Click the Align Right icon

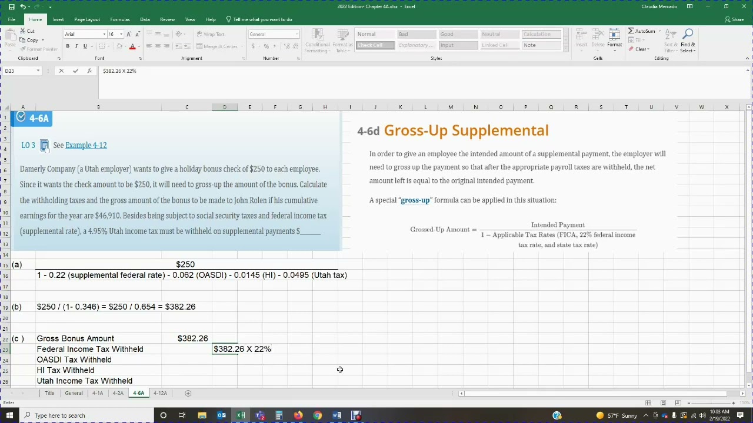[x=166, y=46]
